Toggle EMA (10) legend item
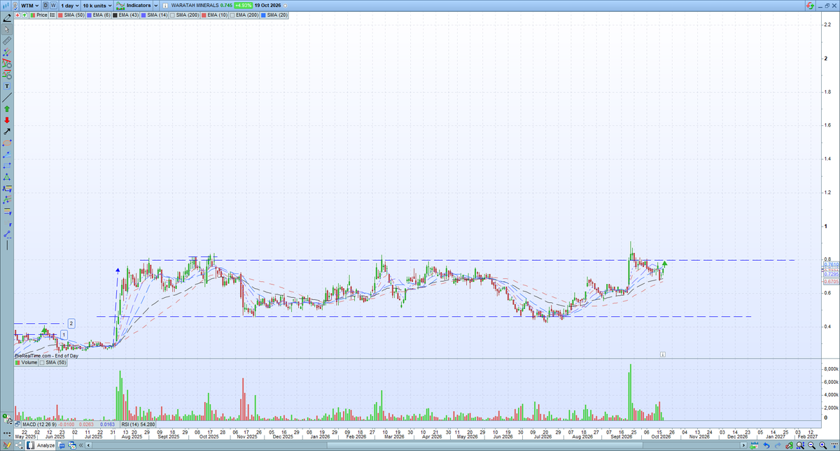This screenshot has height=451, width=840. click(x=214, y=15)
